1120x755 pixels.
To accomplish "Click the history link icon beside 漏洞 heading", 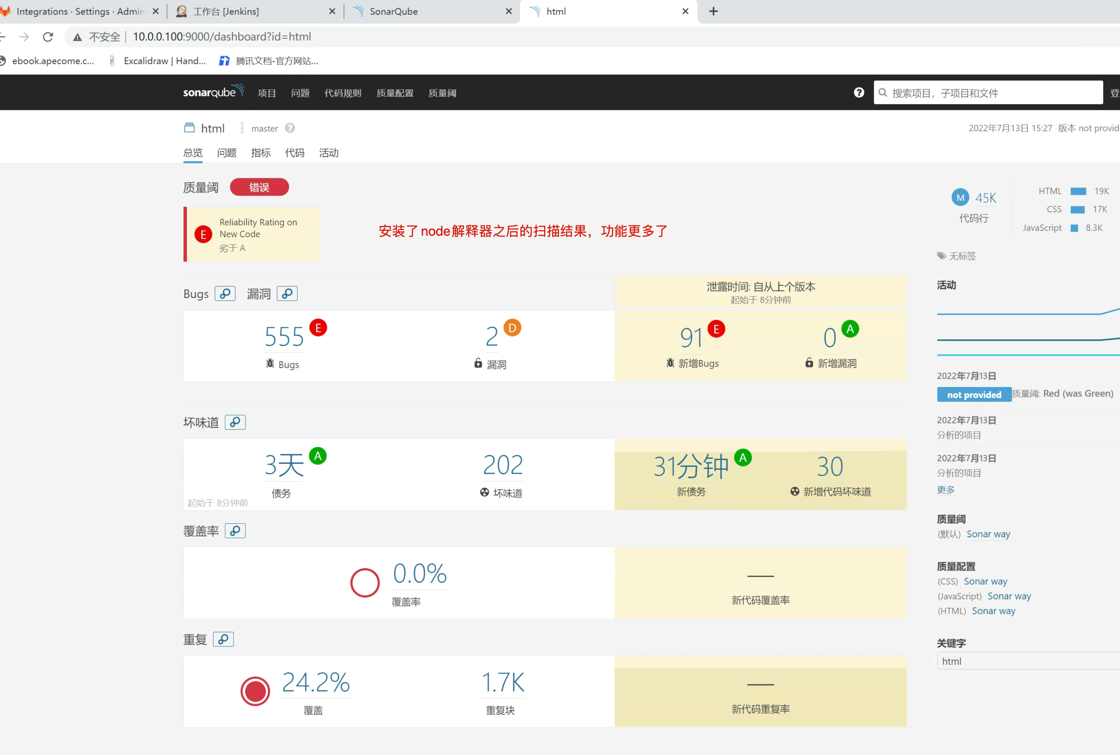I will 287,293.
